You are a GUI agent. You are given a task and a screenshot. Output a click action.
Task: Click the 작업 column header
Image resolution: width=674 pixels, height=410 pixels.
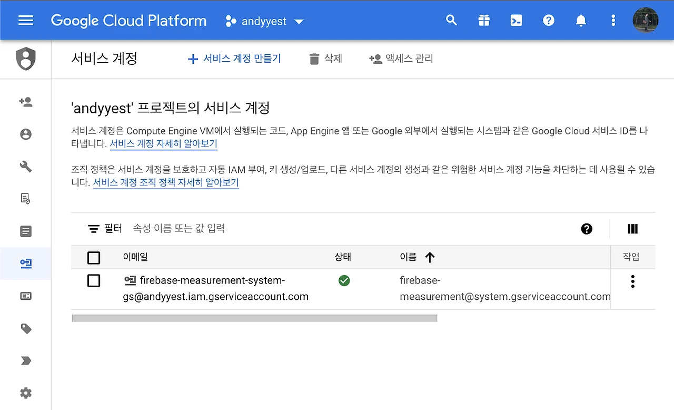point(631,257)
